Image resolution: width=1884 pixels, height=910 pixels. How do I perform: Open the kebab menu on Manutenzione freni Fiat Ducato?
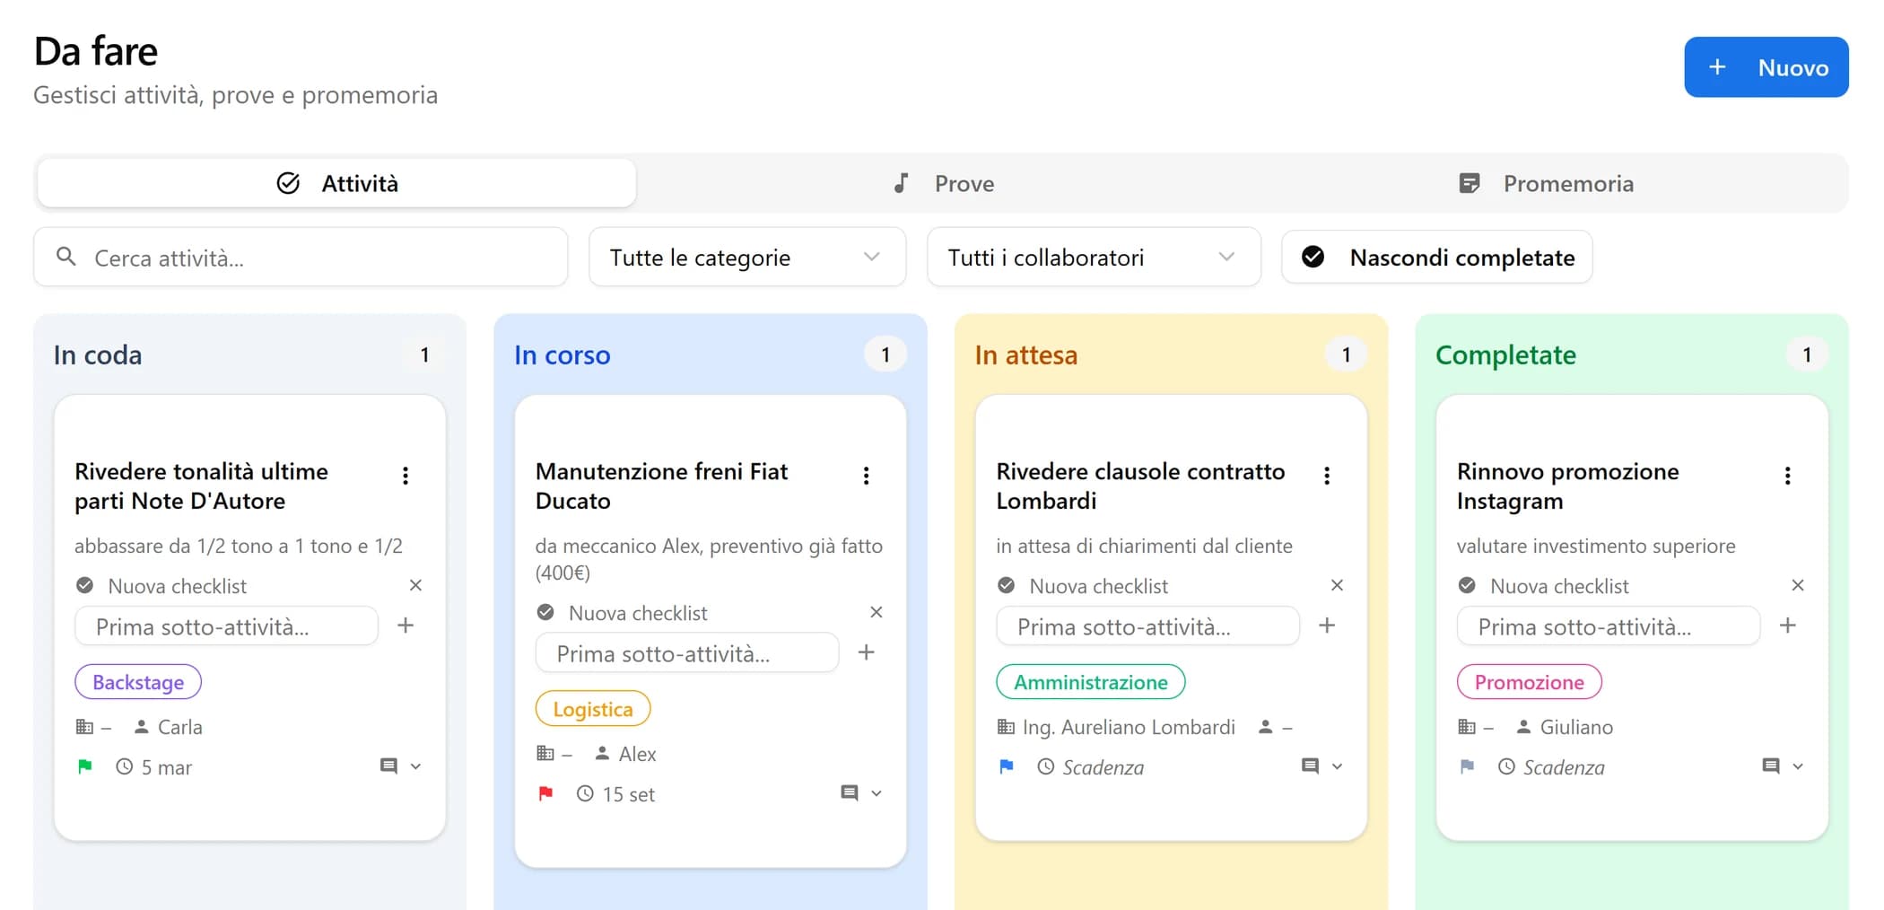click(x=867, y=475)
